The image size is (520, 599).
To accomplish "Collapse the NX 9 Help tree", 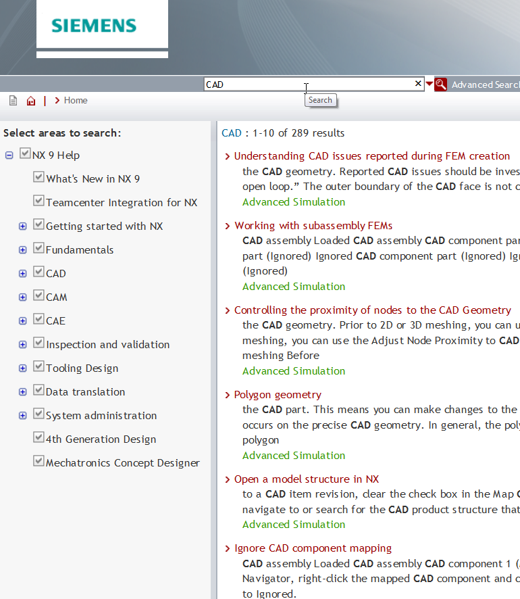I will tap(9, 155).
